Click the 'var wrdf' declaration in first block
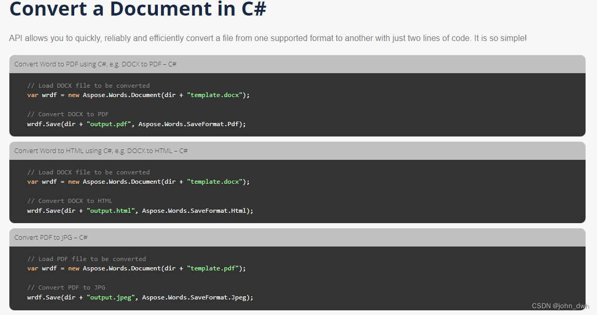597x315 pixels. point(42,94)
